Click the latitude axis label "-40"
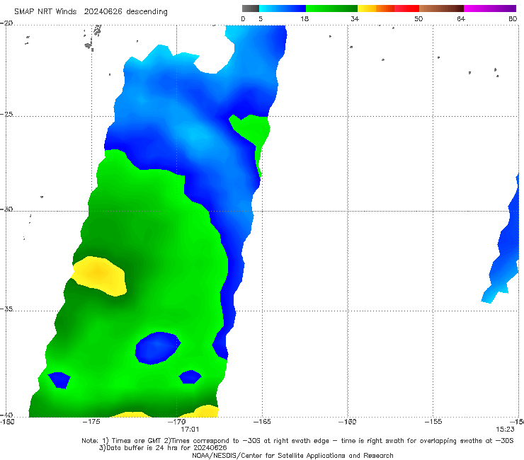524x460 pixels. [6, 415]
